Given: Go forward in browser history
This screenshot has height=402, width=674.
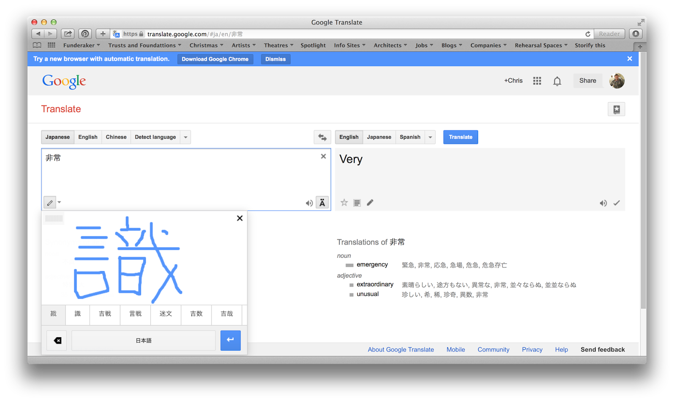Looking at the screenshot, I should 50,34.
